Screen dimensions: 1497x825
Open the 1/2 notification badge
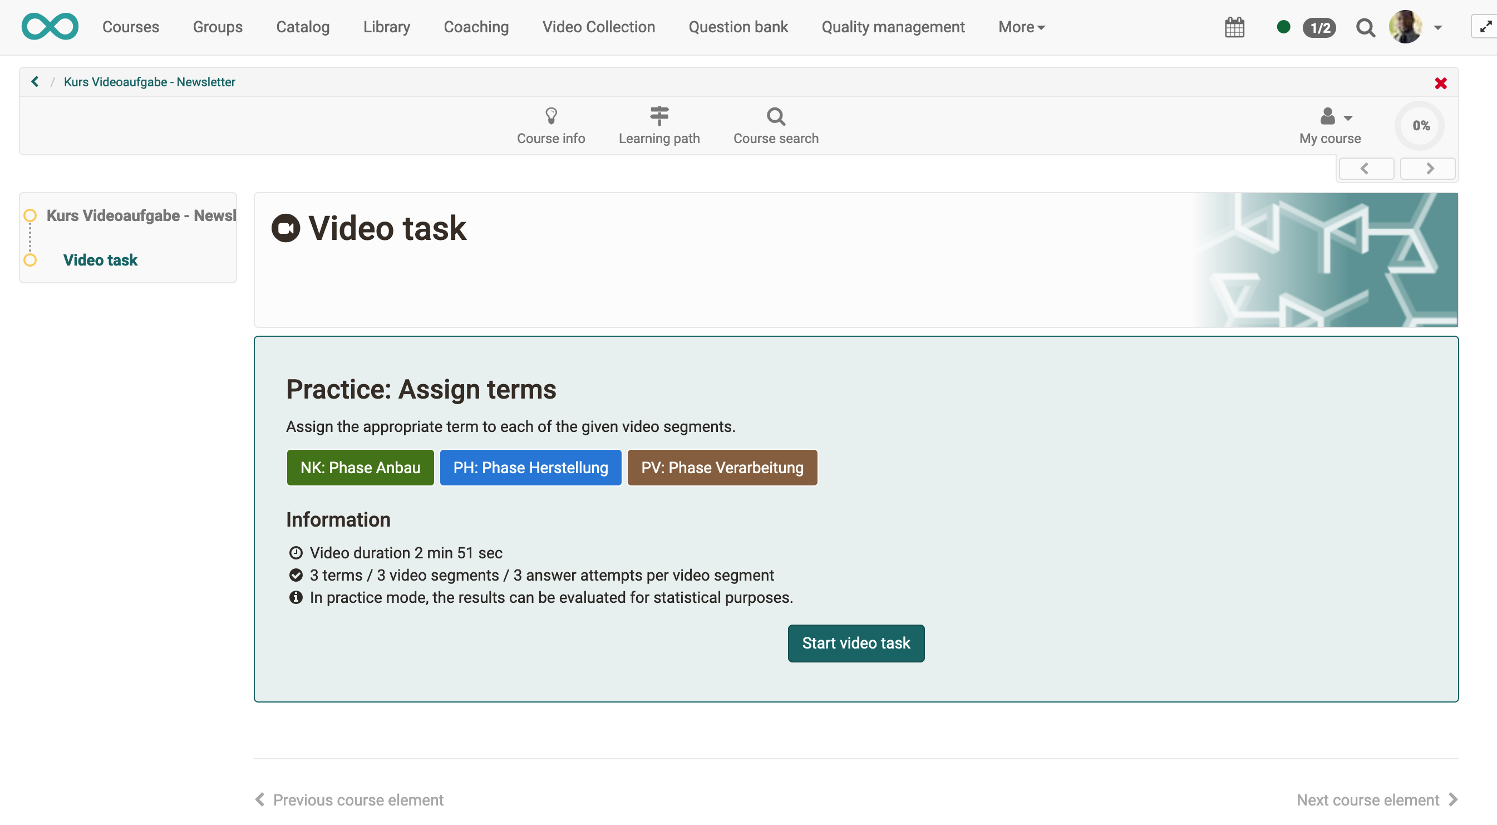[1318, 27]
